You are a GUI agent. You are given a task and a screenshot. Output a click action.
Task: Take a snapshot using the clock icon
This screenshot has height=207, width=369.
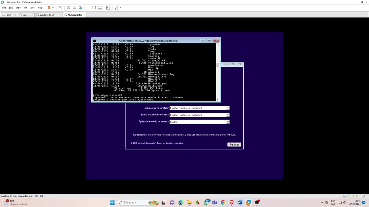point(68,8)
